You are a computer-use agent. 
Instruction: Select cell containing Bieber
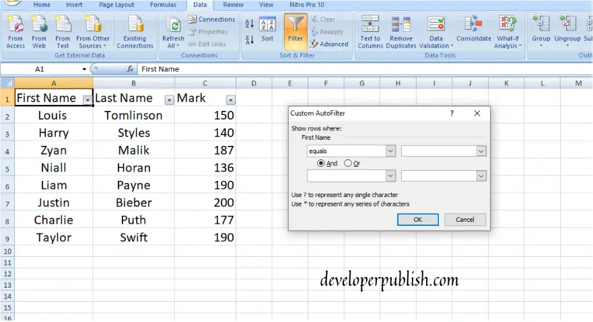click(x=133, y=203)
